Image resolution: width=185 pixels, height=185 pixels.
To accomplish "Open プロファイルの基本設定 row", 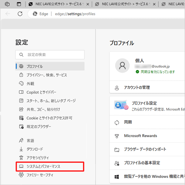I will coord(147,163).
